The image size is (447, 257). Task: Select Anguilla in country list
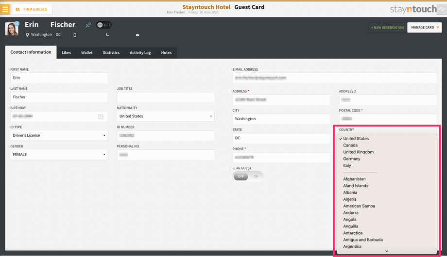tap(387, 226)
